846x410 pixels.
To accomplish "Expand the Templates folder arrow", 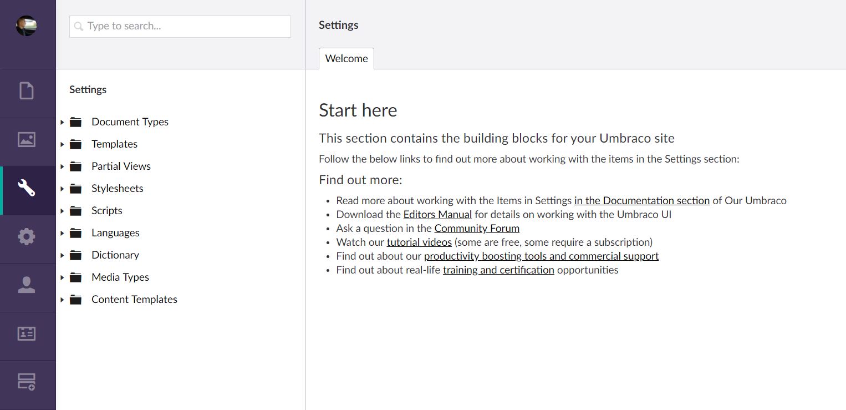I will [62, 144].
